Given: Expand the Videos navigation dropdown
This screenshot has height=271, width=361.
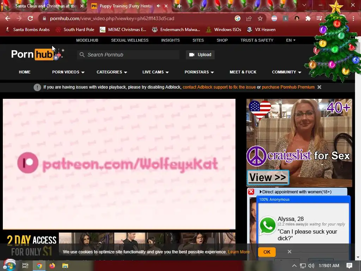Looking at the screenshot, I should (68, 72).
